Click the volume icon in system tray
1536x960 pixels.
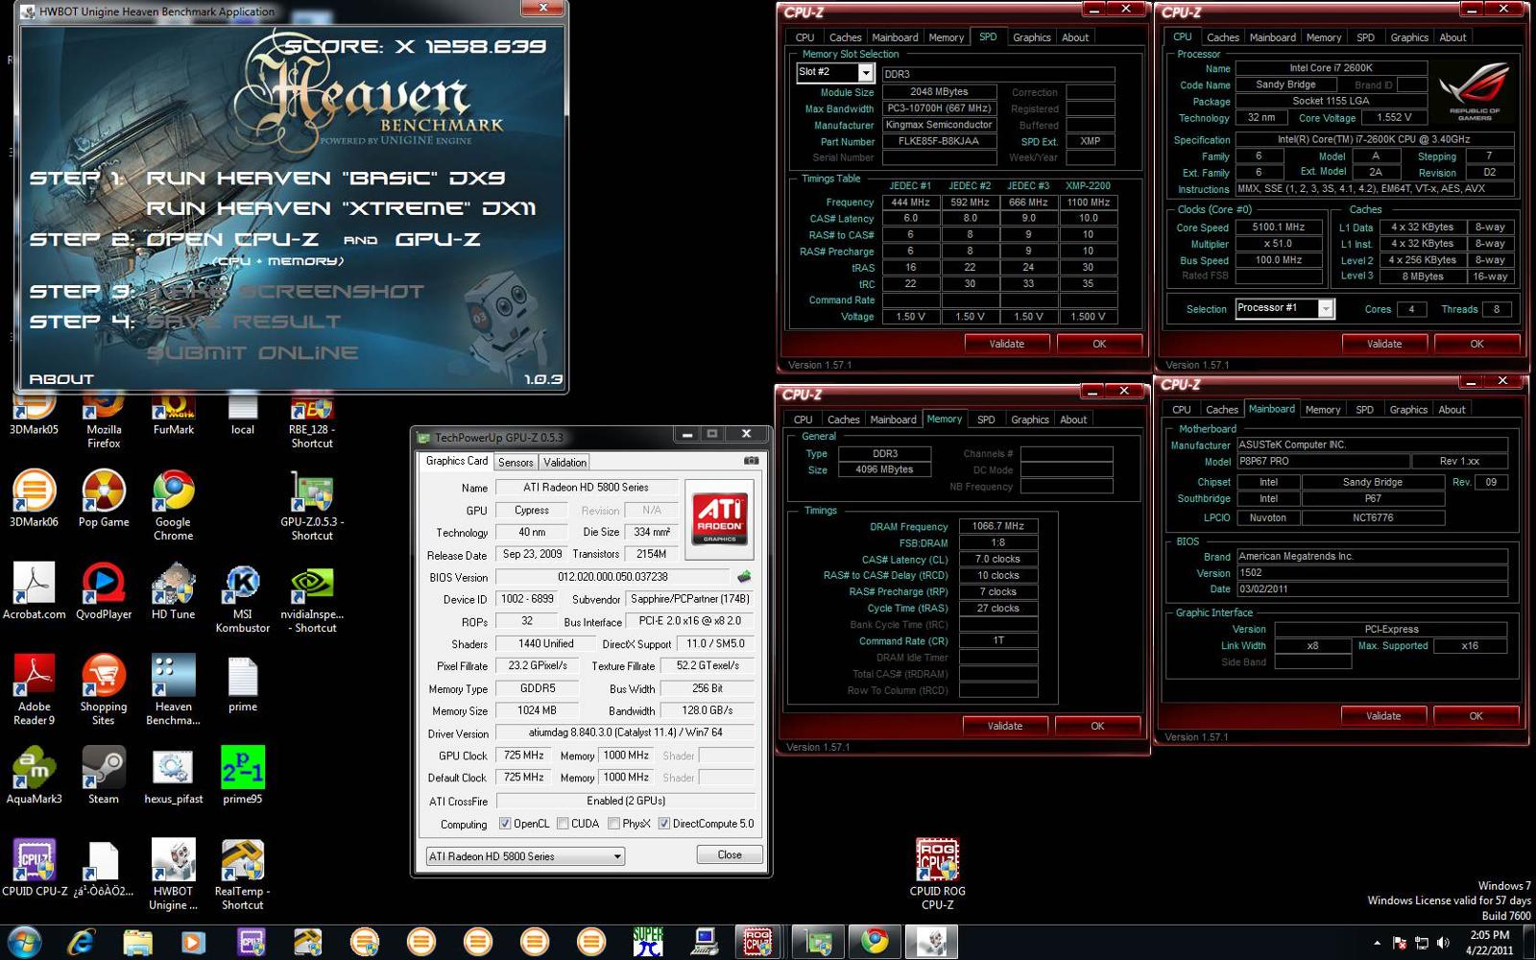(1444, 943)
